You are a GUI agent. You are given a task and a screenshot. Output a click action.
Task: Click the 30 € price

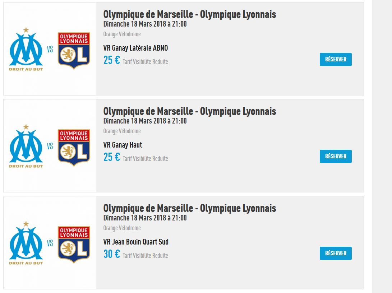click(112, 254)
